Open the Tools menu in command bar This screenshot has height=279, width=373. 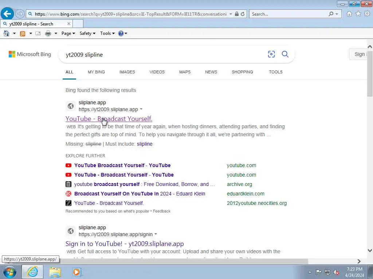[107, 33]
